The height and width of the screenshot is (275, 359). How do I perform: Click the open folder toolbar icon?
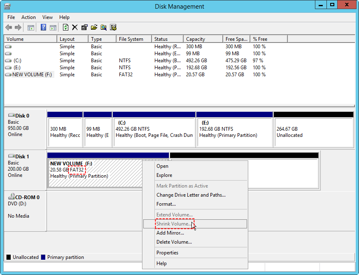click(94, 28)
